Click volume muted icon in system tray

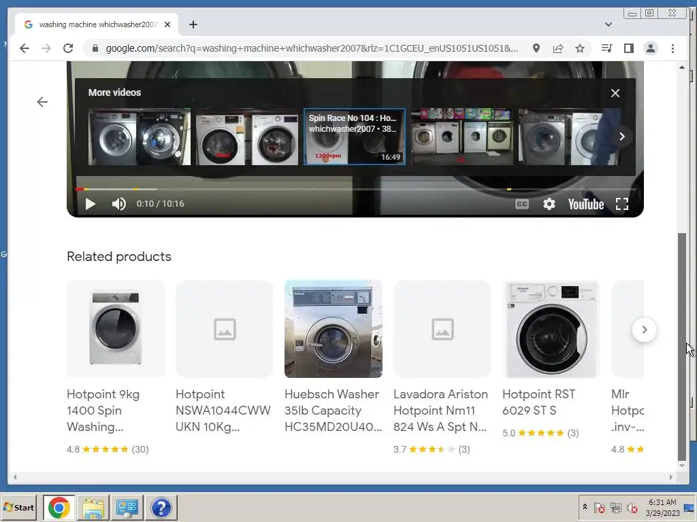(632, 507)
